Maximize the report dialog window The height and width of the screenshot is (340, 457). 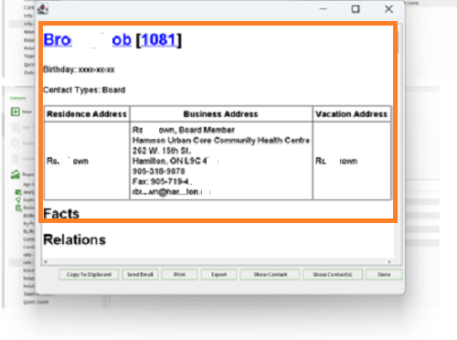click(x=356, y=9)
